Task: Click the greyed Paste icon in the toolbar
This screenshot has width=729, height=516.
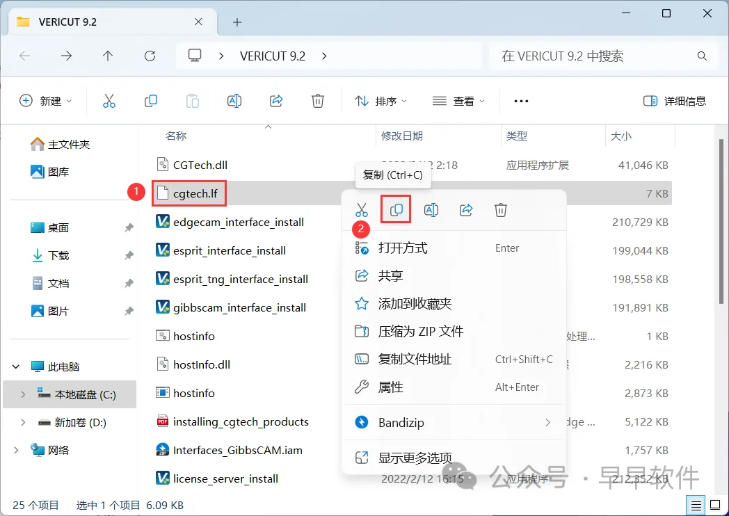Action: [x=193, y=101]
